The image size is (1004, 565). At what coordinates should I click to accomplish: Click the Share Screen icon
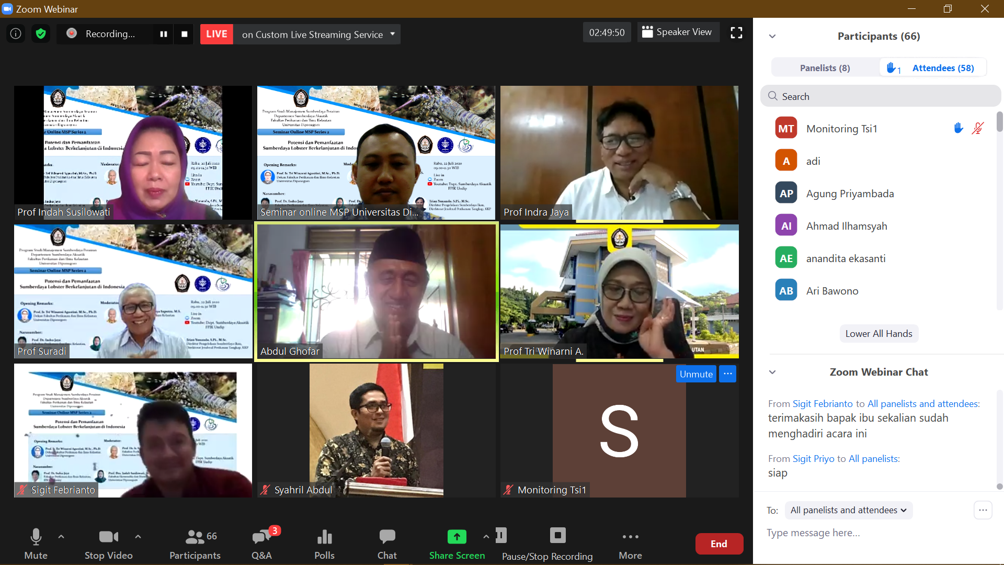457,537
